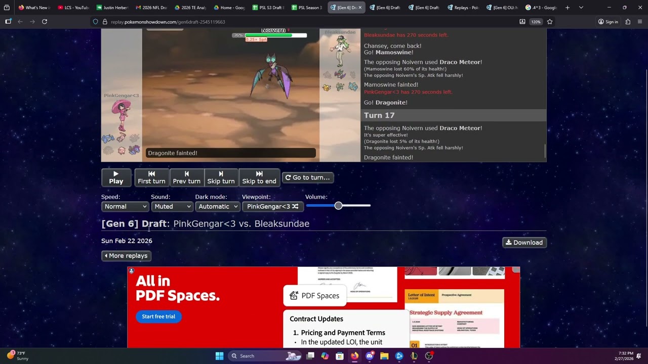Switch to 2026 TE Analysis tab
The height and width of the screenshot is (364, 648).
coord(190,8)
